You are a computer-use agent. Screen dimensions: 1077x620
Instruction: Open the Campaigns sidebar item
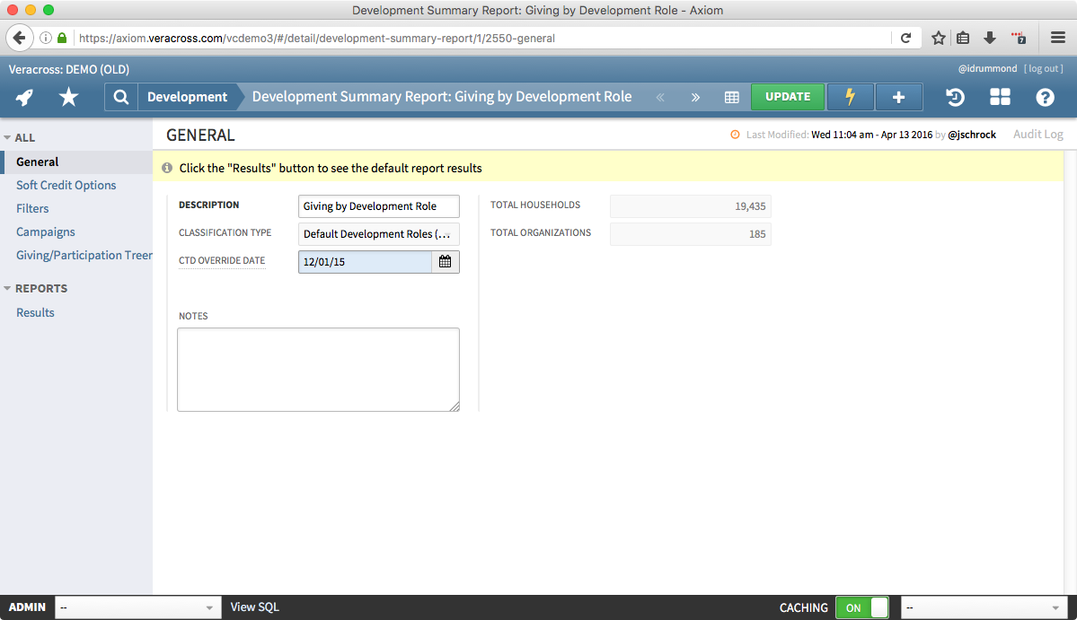pyautogui.click(x=45, y=231)
